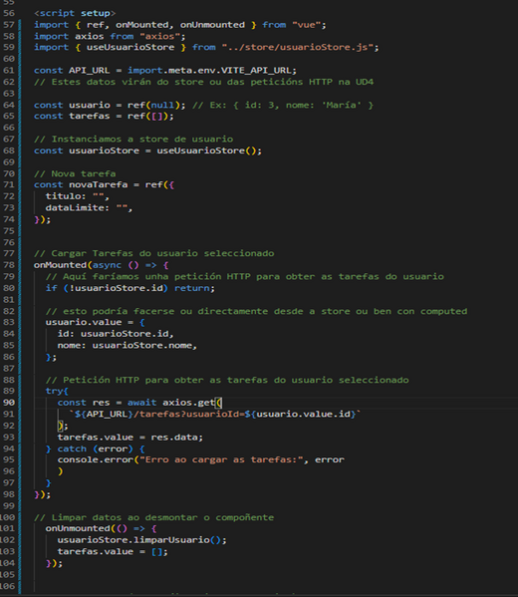Click the "dataLimite" property on line 73
The width and height of the screenshot is (518, 597).
click(x=75, y=208)
